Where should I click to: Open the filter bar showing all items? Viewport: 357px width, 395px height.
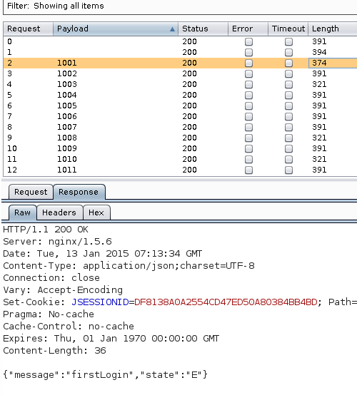(180, 6)
